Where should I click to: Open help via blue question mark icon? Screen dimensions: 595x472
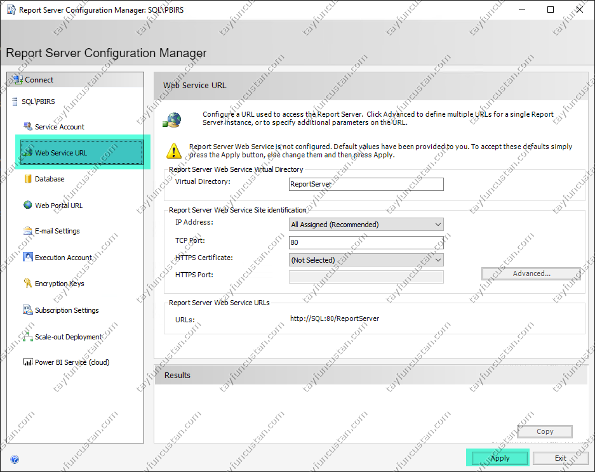pos(15,459)
